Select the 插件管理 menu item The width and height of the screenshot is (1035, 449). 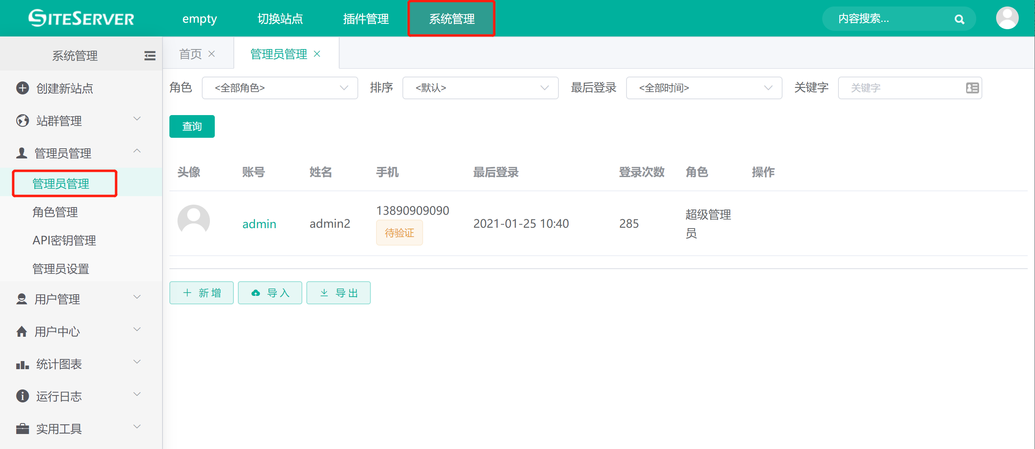tap(366, 18)
